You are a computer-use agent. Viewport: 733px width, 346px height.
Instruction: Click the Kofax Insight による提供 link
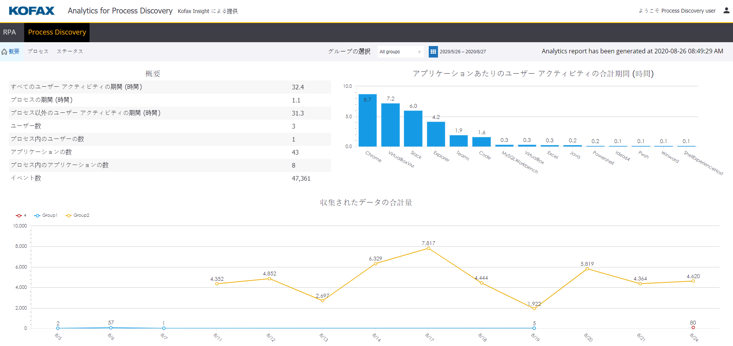click(x=207, y=11)
